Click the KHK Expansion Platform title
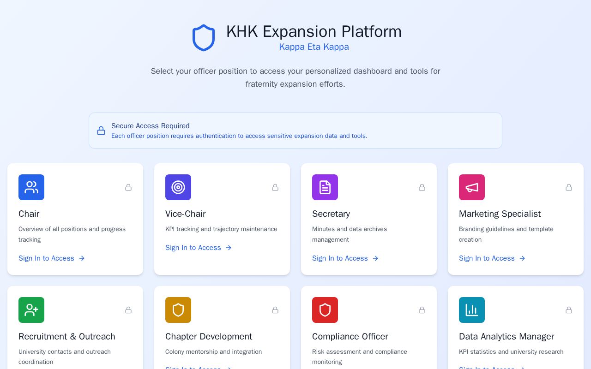Image resolution: width=591 pixels, height=369 pixels. (x=314, y=31)
